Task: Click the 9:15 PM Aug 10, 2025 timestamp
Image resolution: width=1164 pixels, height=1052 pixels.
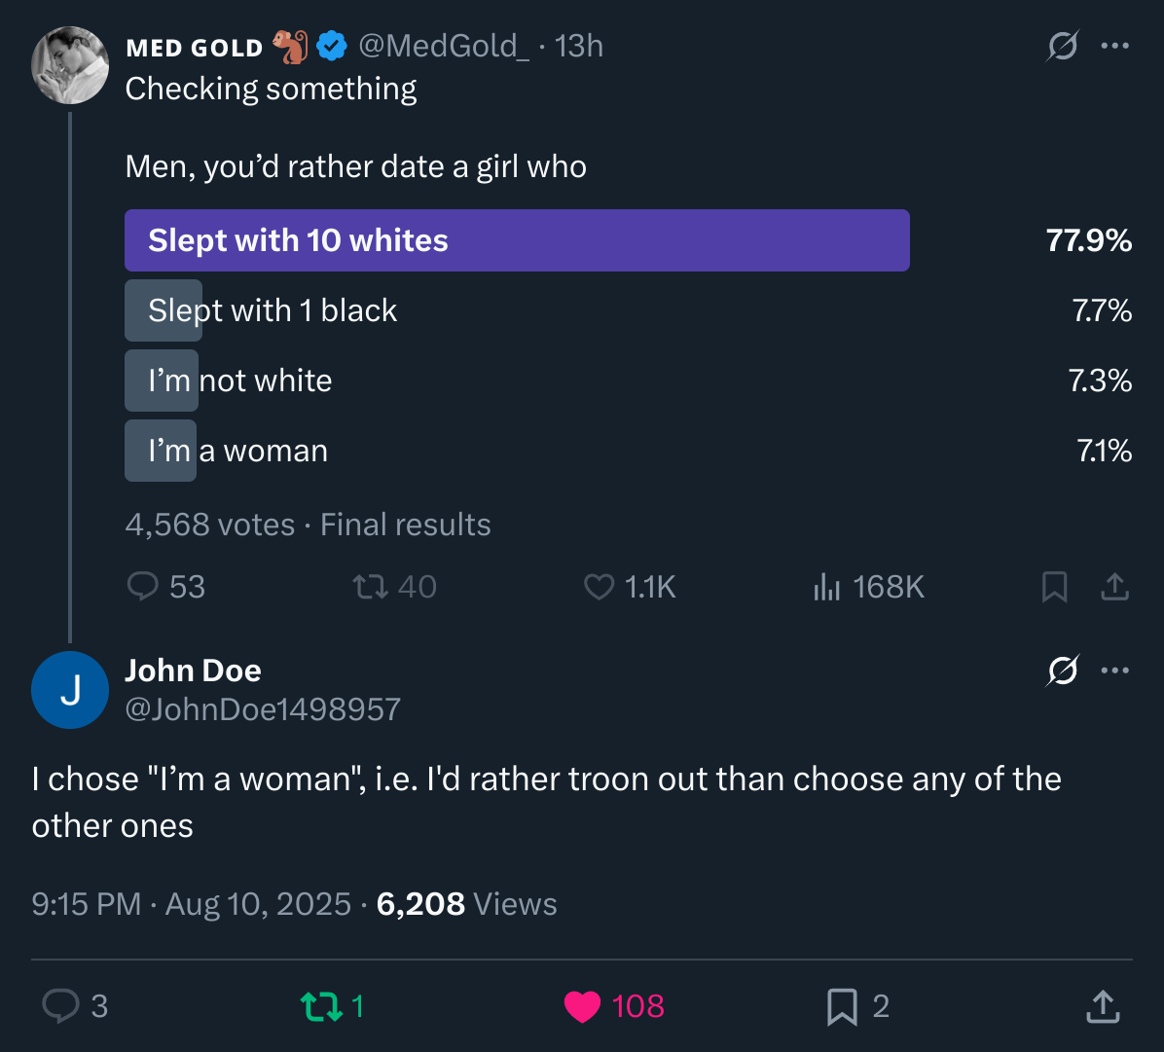Action: pos(191,904)
